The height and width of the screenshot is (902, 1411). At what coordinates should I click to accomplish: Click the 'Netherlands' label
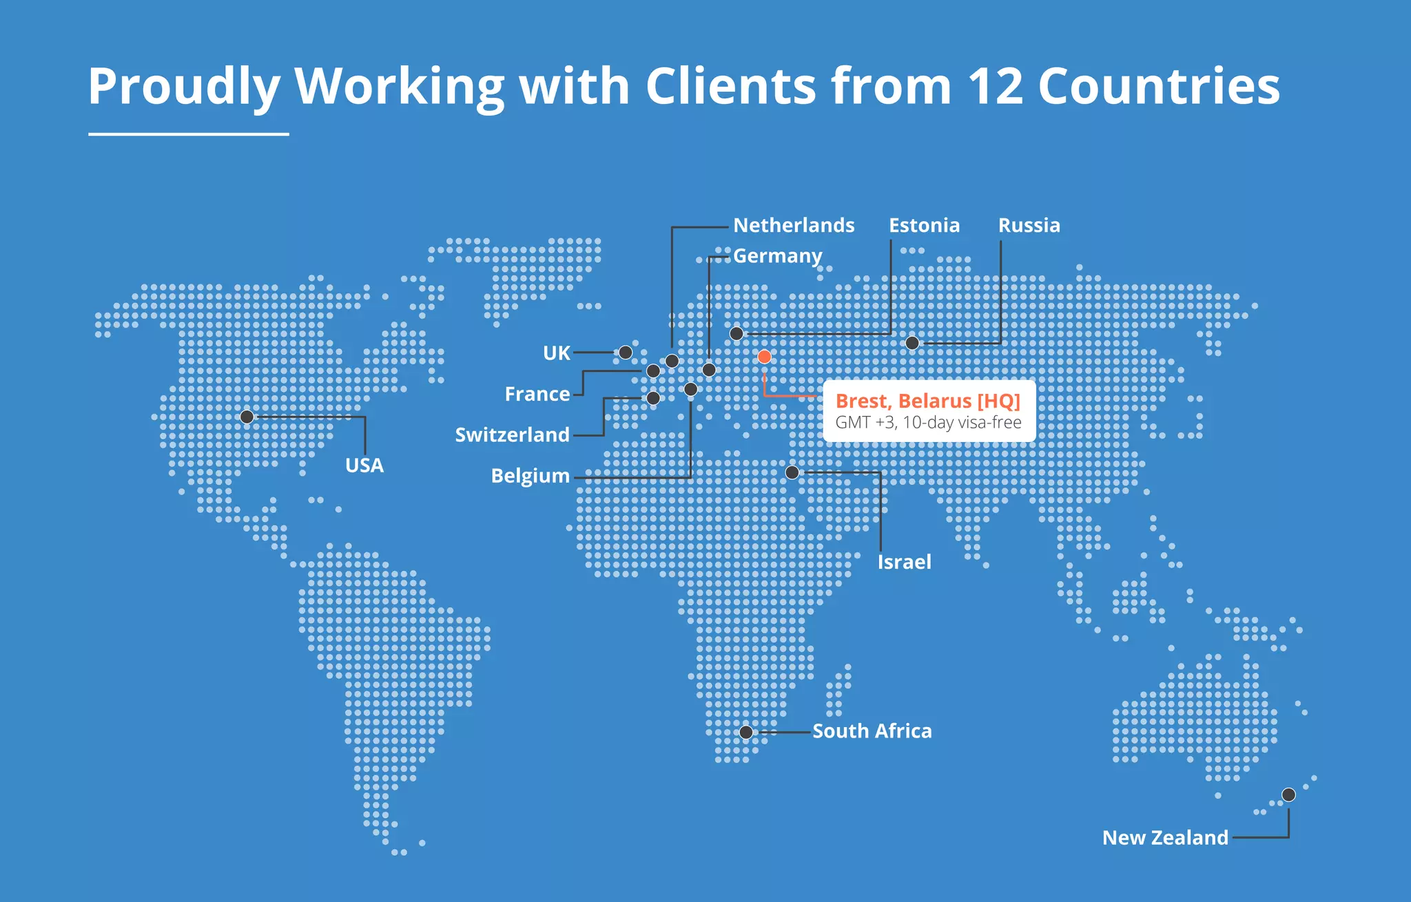click(794, 225)
